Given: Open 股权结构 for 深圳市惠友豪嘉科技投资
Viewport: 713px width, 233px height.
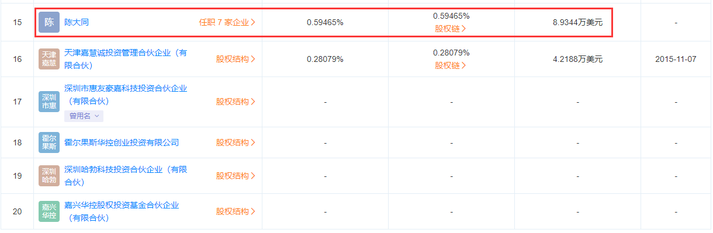Looking at the screenshot, I should tap(236, 102).
